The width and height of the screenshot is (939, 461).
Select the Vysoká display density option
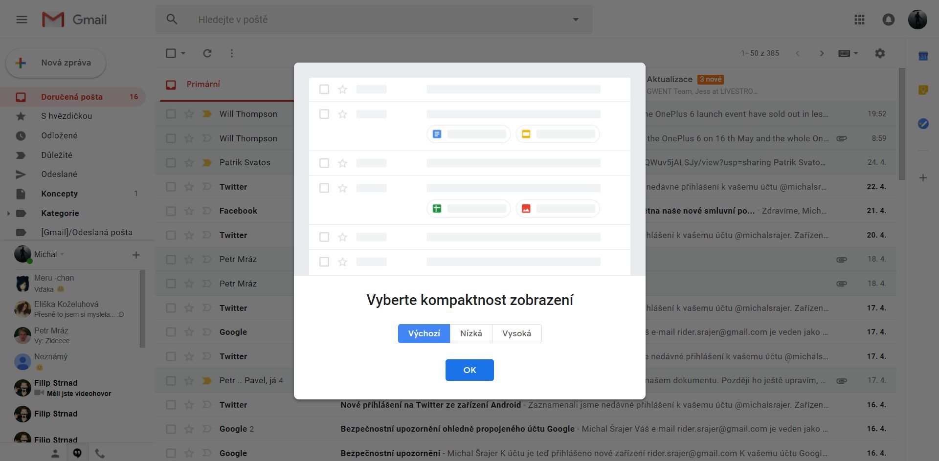pos(516,333)
